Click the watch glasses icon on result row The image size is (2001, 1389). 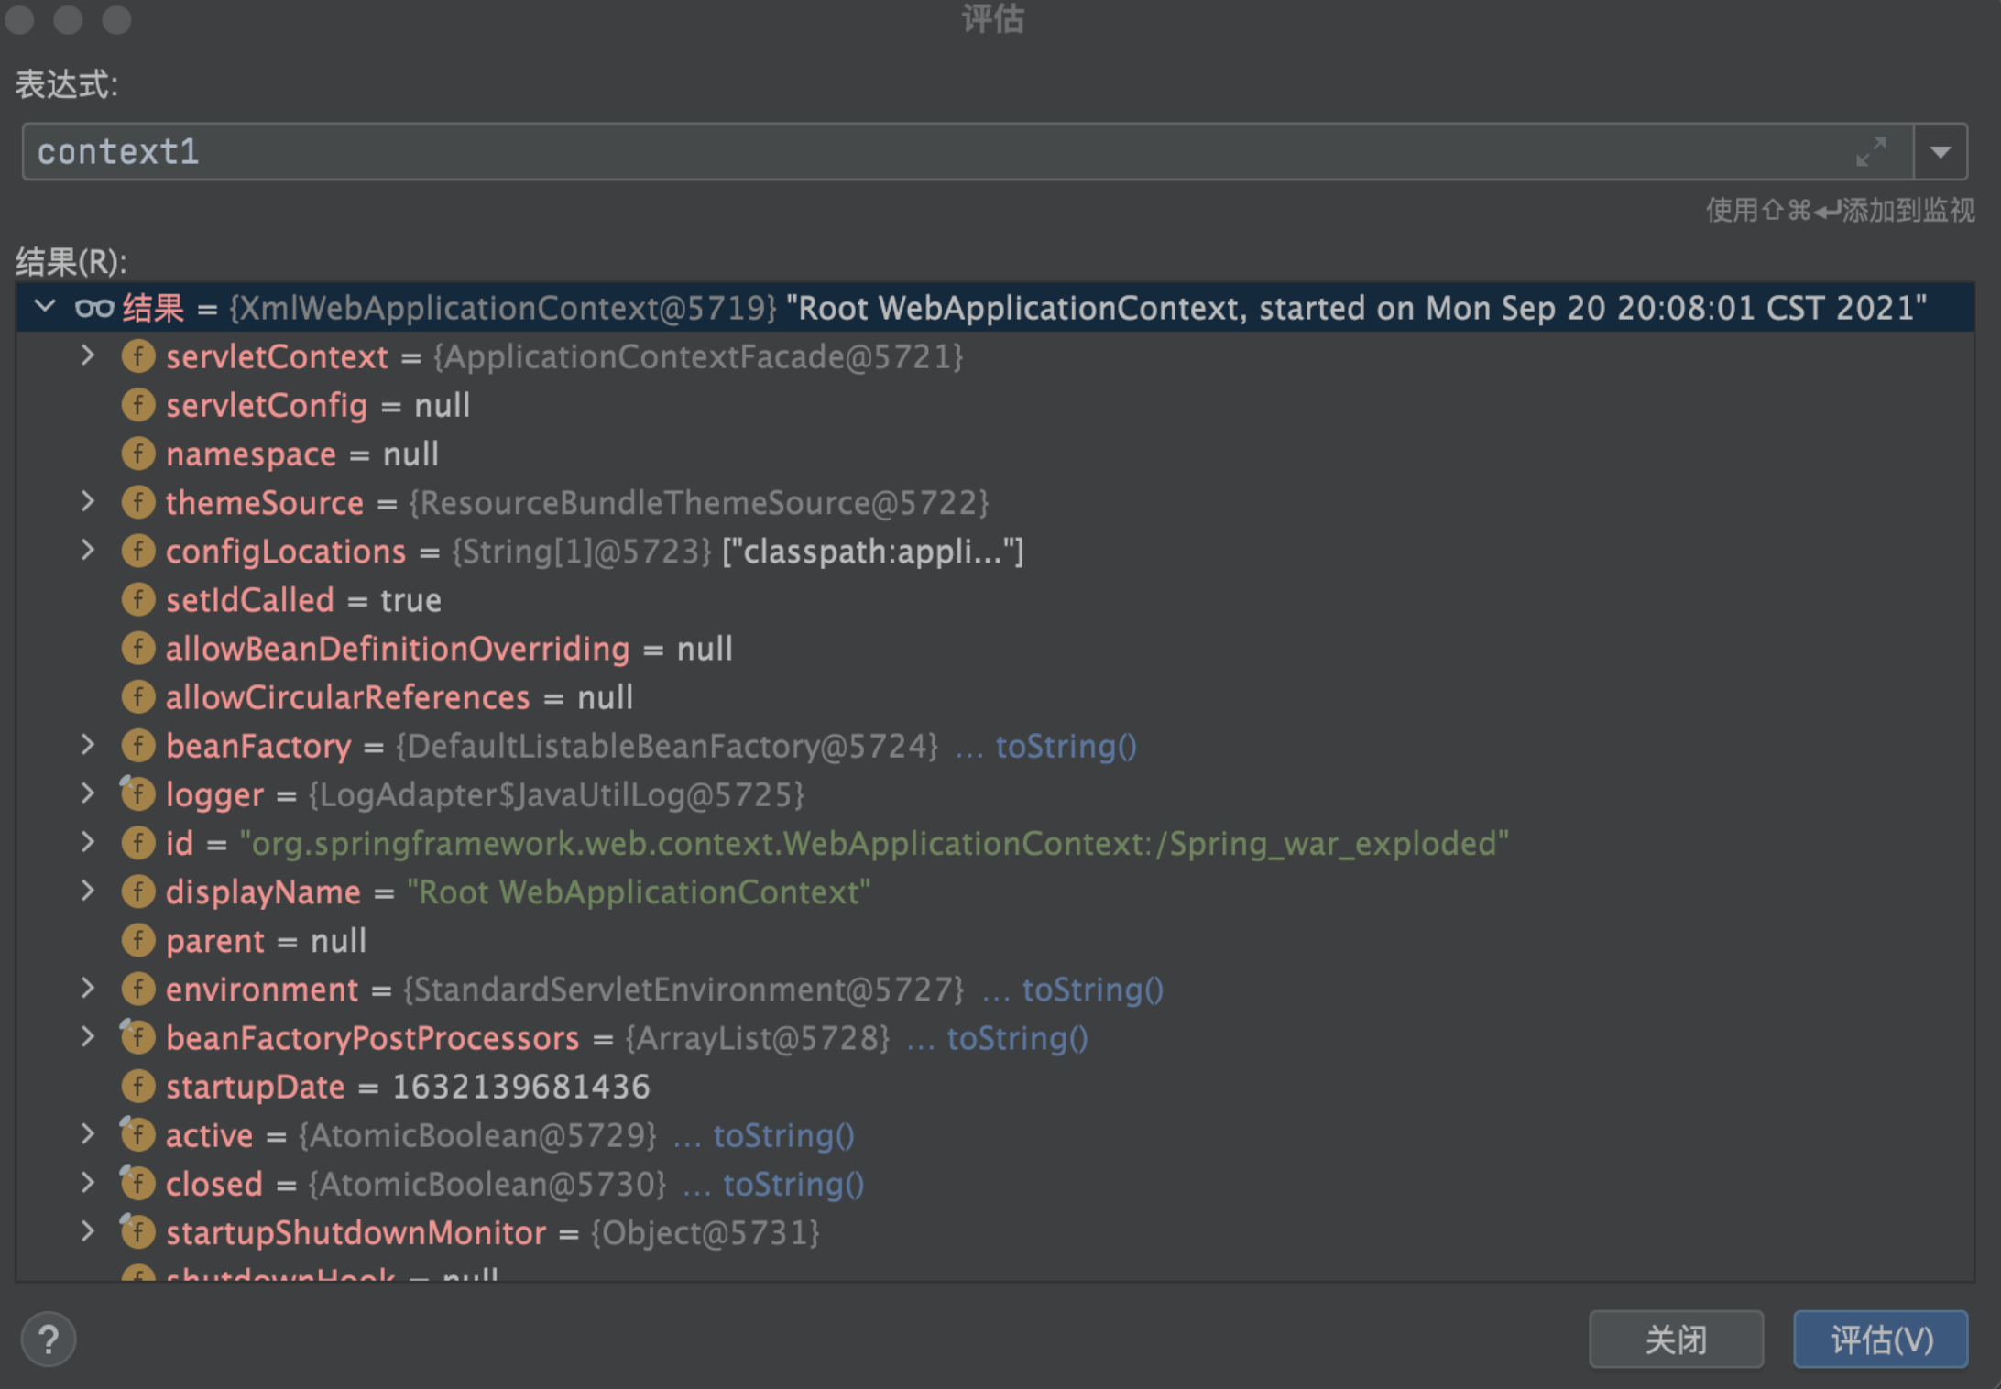pyautogui.click(x=94, y=308)
